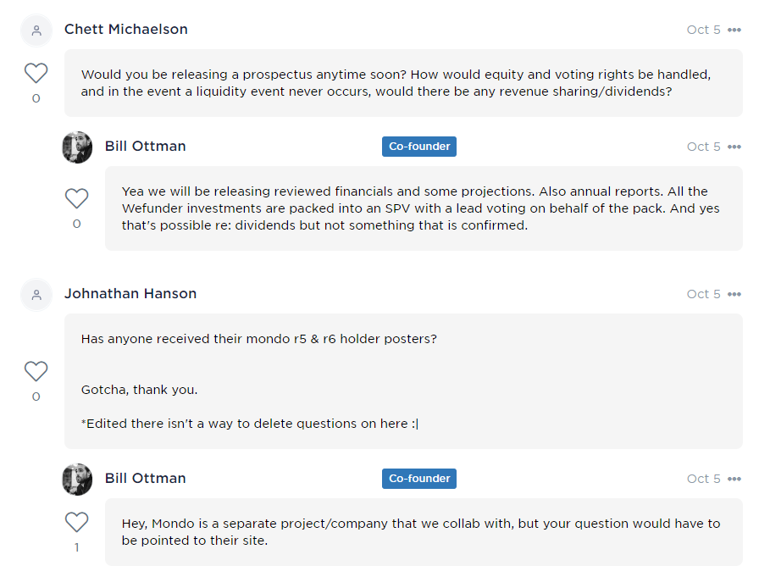Screen dimensions: 759x588
Task: Open options menu on Bill Ottman's Mondo reply
Action: tap(734, 479)
